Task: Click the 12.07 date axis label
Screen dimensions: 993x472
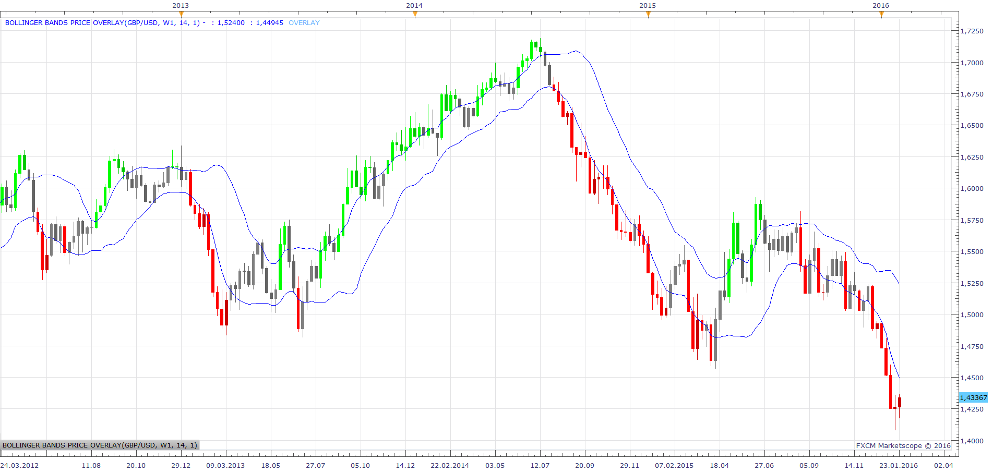Action: (x=540, y=465)
